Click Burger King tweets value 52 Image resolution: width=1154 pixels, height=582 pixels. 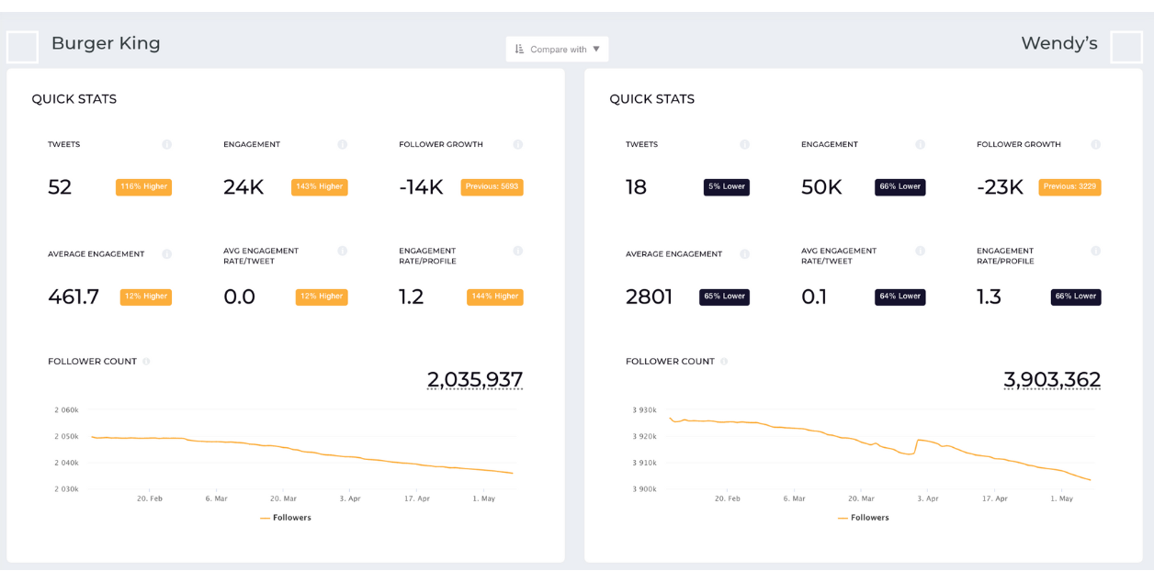tap(60, 187)
